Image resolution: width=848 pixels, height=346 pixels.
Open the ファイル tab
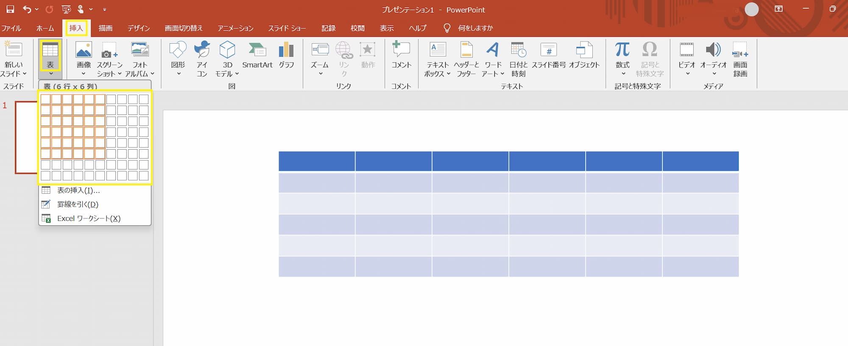[x=11, y=28]
